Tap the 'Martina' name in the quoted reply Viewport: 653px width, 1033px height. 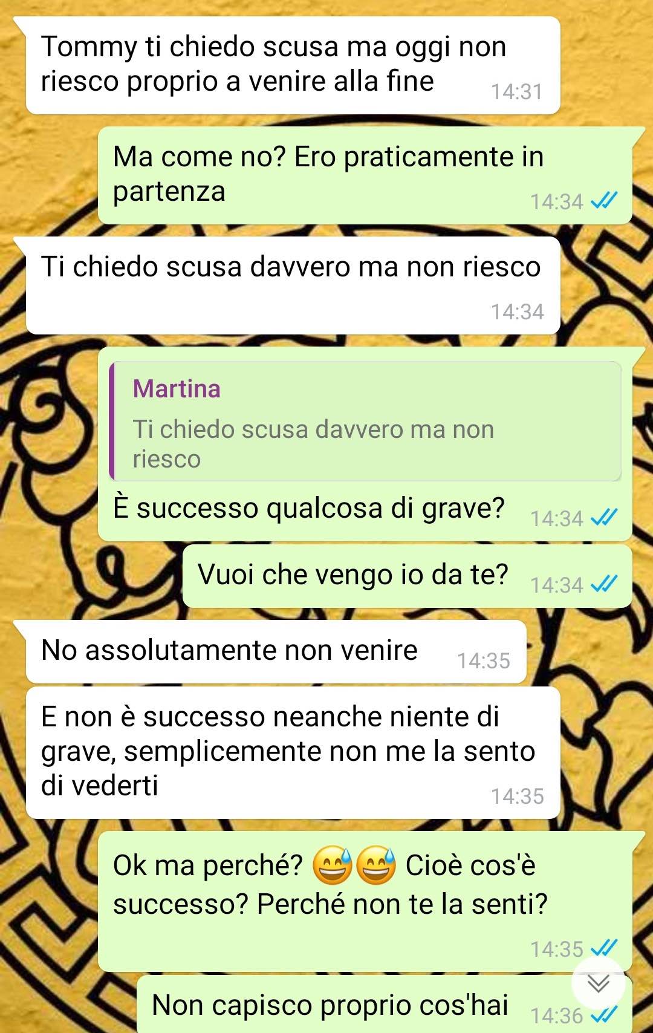pyautogui.click(x=177, y=388)
